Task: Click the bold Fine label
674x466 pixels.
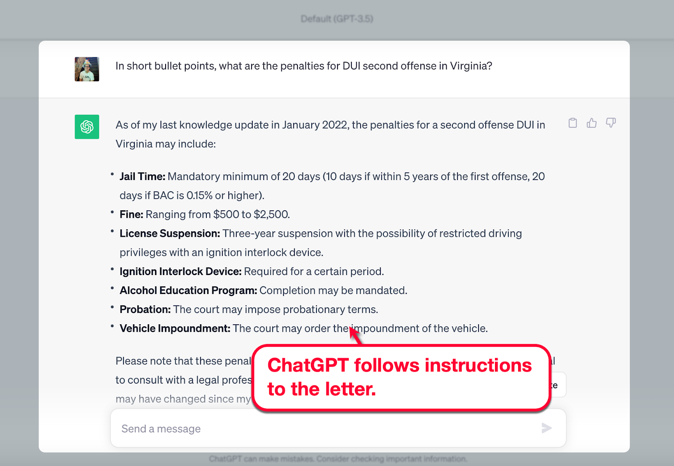Action: coord(131,214)
